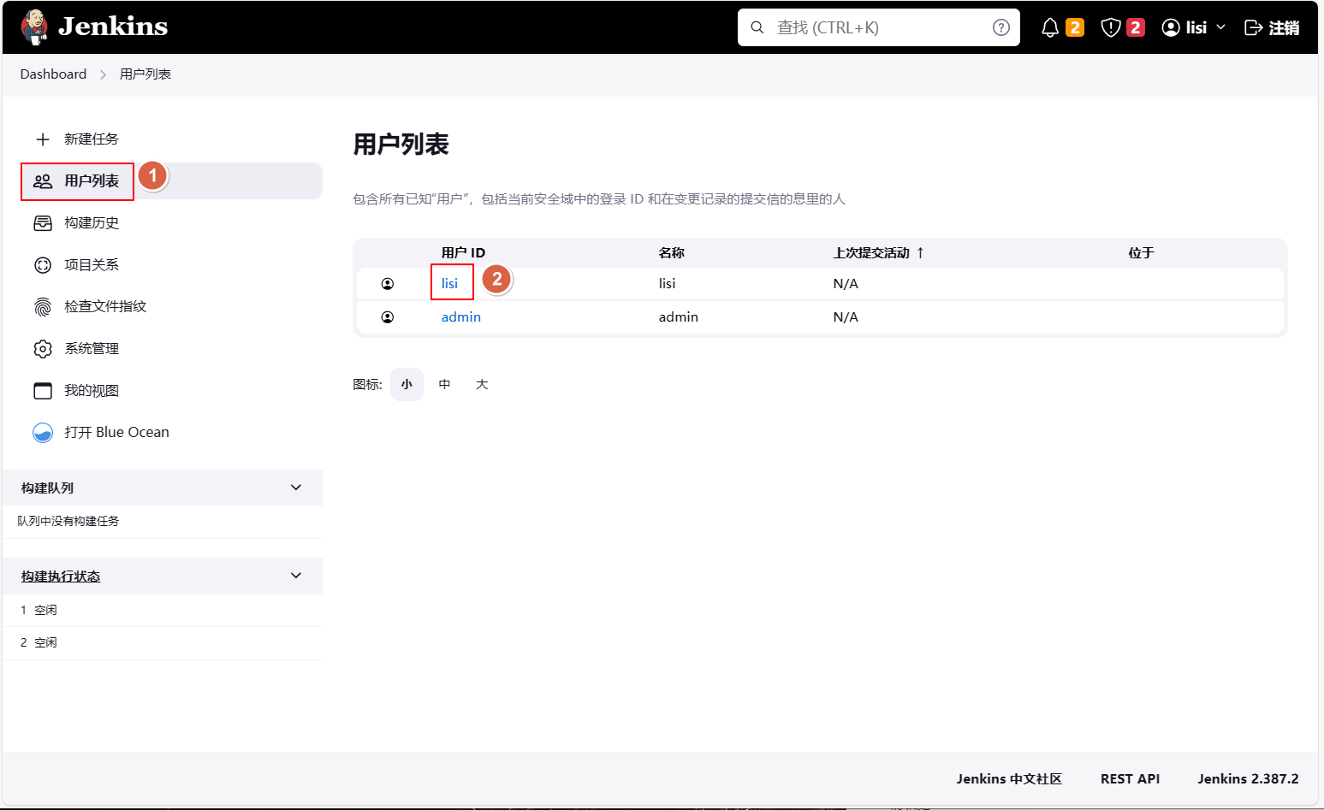
Task: Select 用户列表 in the sidebar
Action: [171, 181]
